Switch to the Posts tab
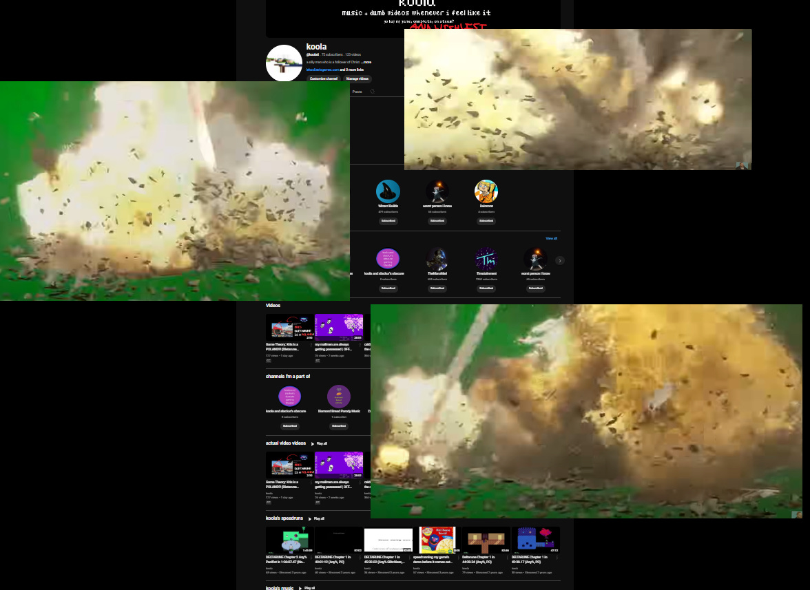Image resolution: width=810 pixels, height=590 pixels. click(357, 92)
